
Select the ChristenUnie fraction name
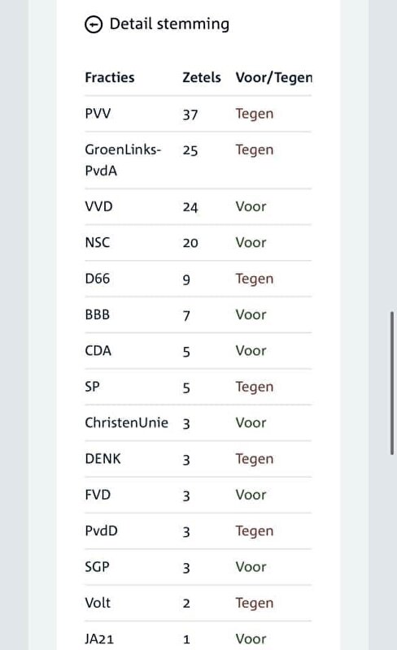pyautogui.click(x=127, y=422)
